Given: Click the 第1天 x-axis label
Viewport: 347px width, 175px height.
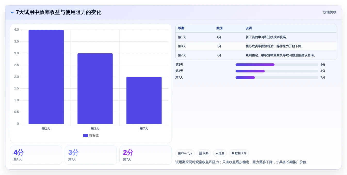Looking at the screenshot, I should coord(46,129).
